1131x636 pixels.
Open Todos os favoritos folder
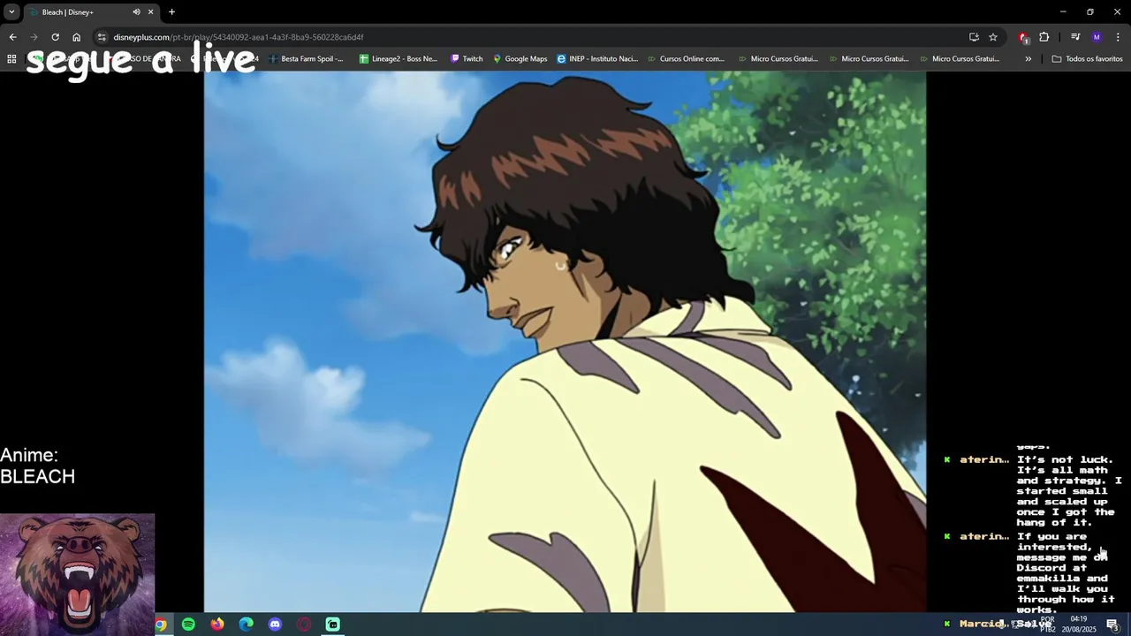[x=1087, y=58]
